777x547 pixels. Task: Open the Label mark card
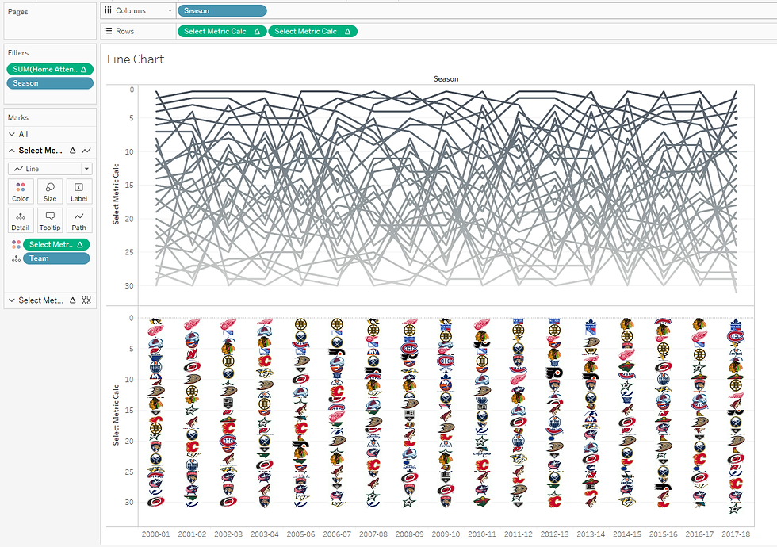pyautogui.click(x=78, y=191)
